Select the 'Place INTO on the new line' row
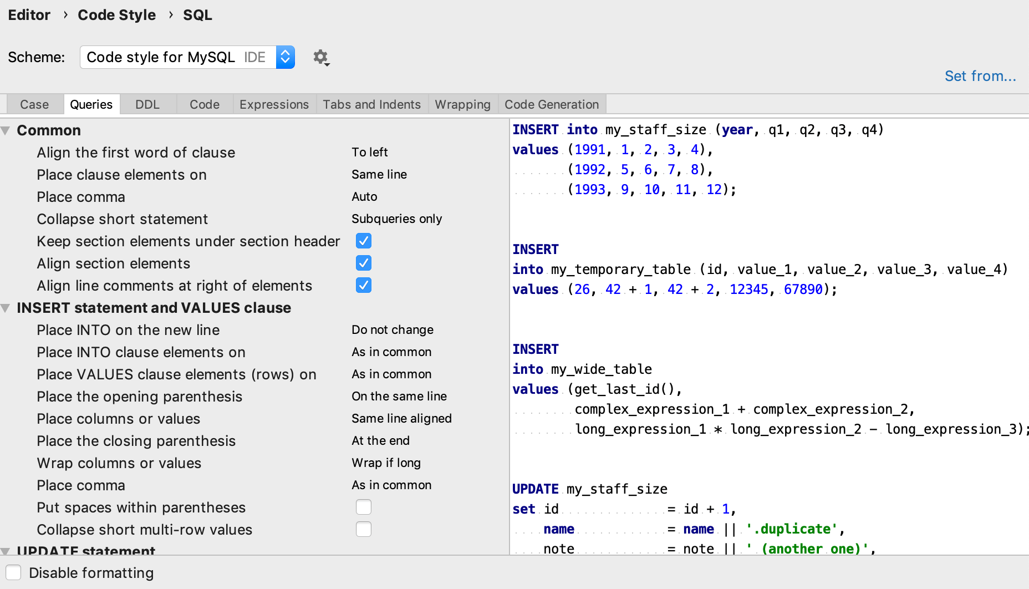Image resolution: width=1029 pixels, height=589 pixels. 254,329
